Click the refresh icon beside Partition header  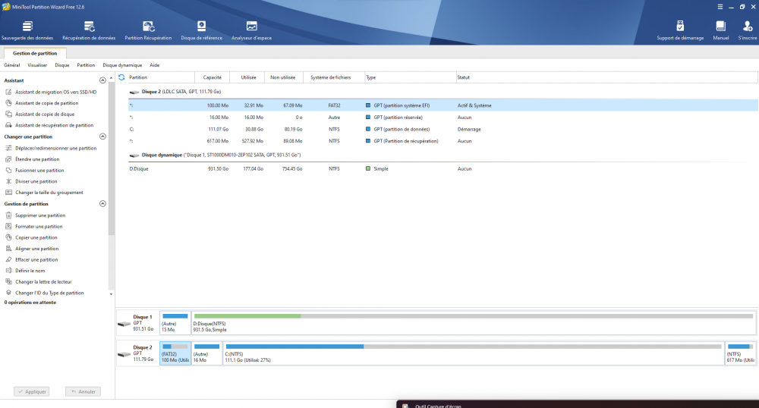[121, 77]
